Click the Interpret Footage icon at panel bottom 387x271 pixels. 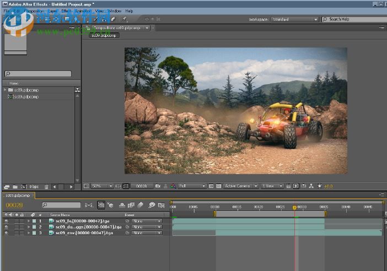6,187
